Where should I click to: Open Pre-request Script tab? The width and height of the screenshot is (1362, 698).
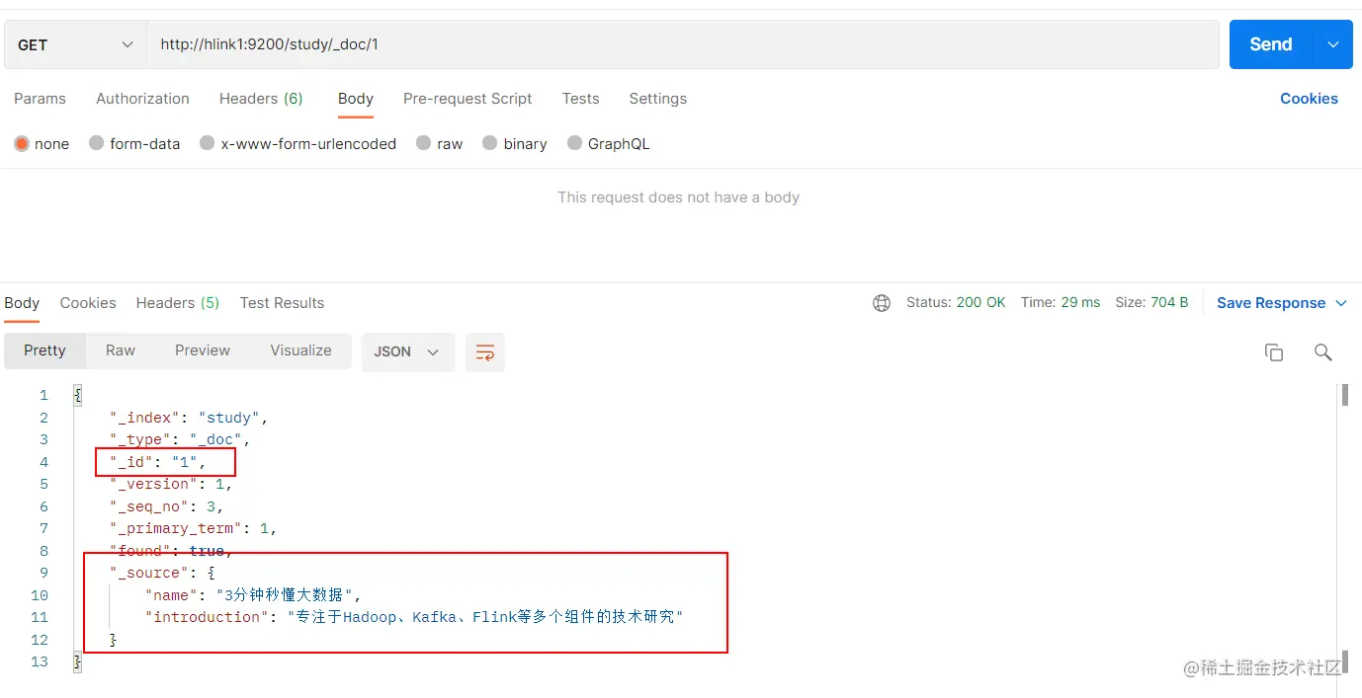(468, 99)
